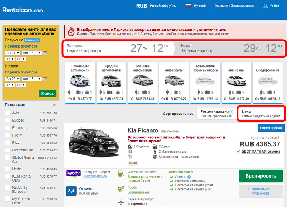Select the Универсалы category
287x207 pixels.
click(x=174, y=83)
